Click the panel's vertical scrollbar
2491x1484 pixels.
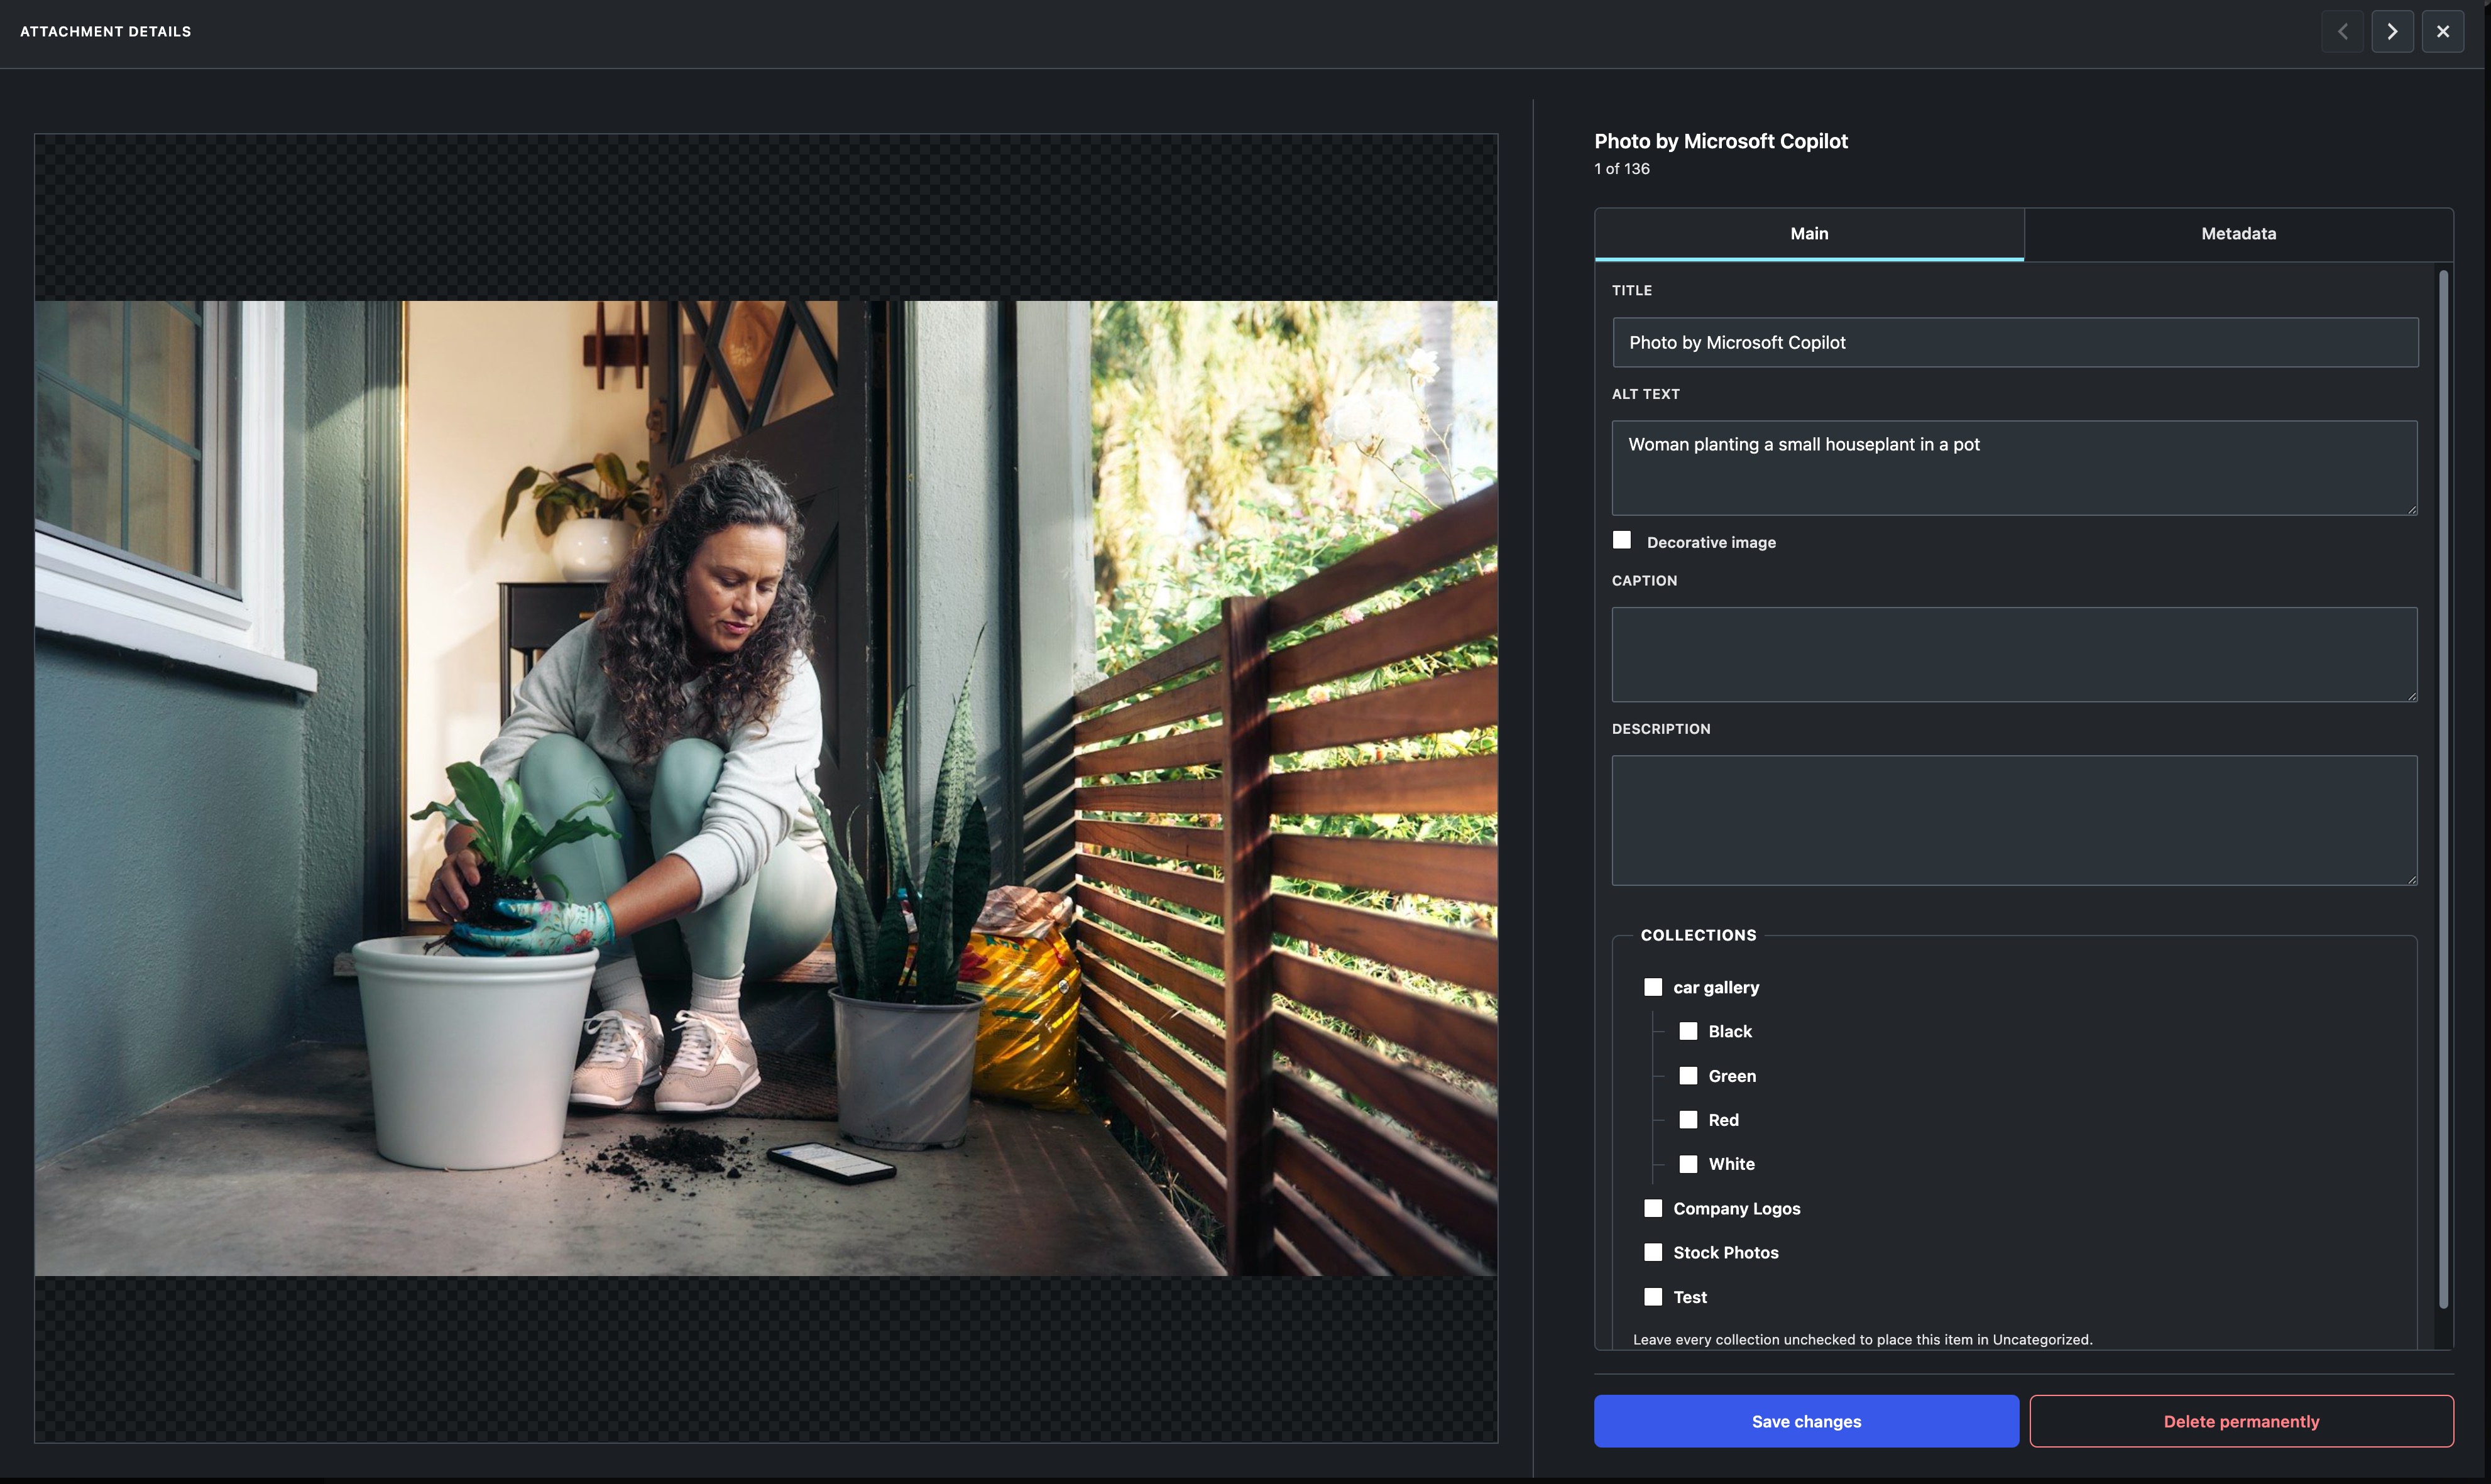click(x=2443, y=789)
